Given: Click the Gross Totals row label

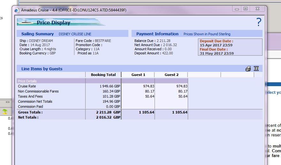Looking at the screenshot, I should 30,112.
